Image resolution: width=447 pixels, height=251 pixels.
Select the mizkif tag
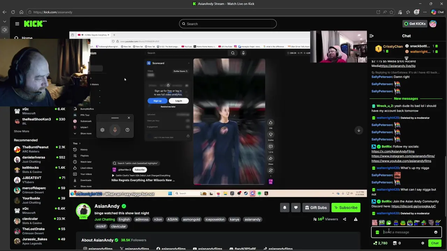(x=101, y=226)
